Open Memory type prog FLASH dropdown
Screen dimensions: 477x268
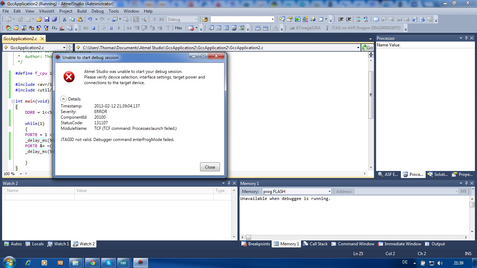329,191
